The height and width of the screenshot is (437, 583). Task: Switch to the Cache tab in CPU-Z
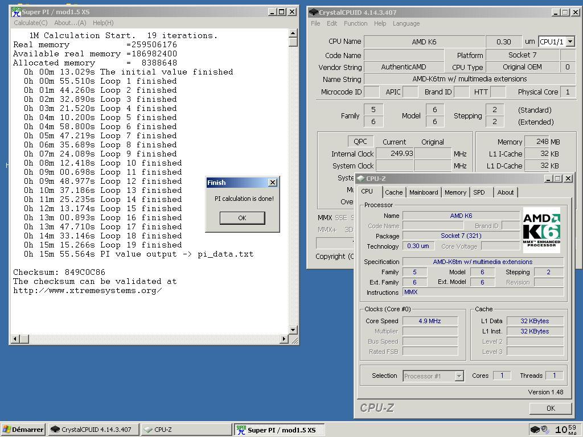[394, 192]
